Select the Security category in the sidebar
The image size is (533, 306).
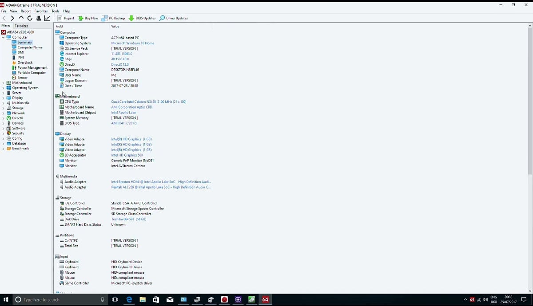pos(18,133)
